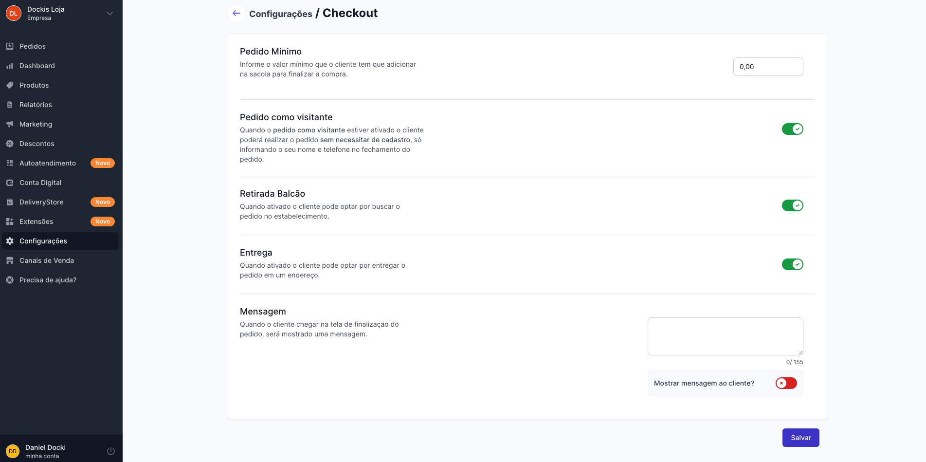This screenshot has width=926, height=462.
Task: Disable Pedido como visitante toggle
Action: [x=792, y=129]
